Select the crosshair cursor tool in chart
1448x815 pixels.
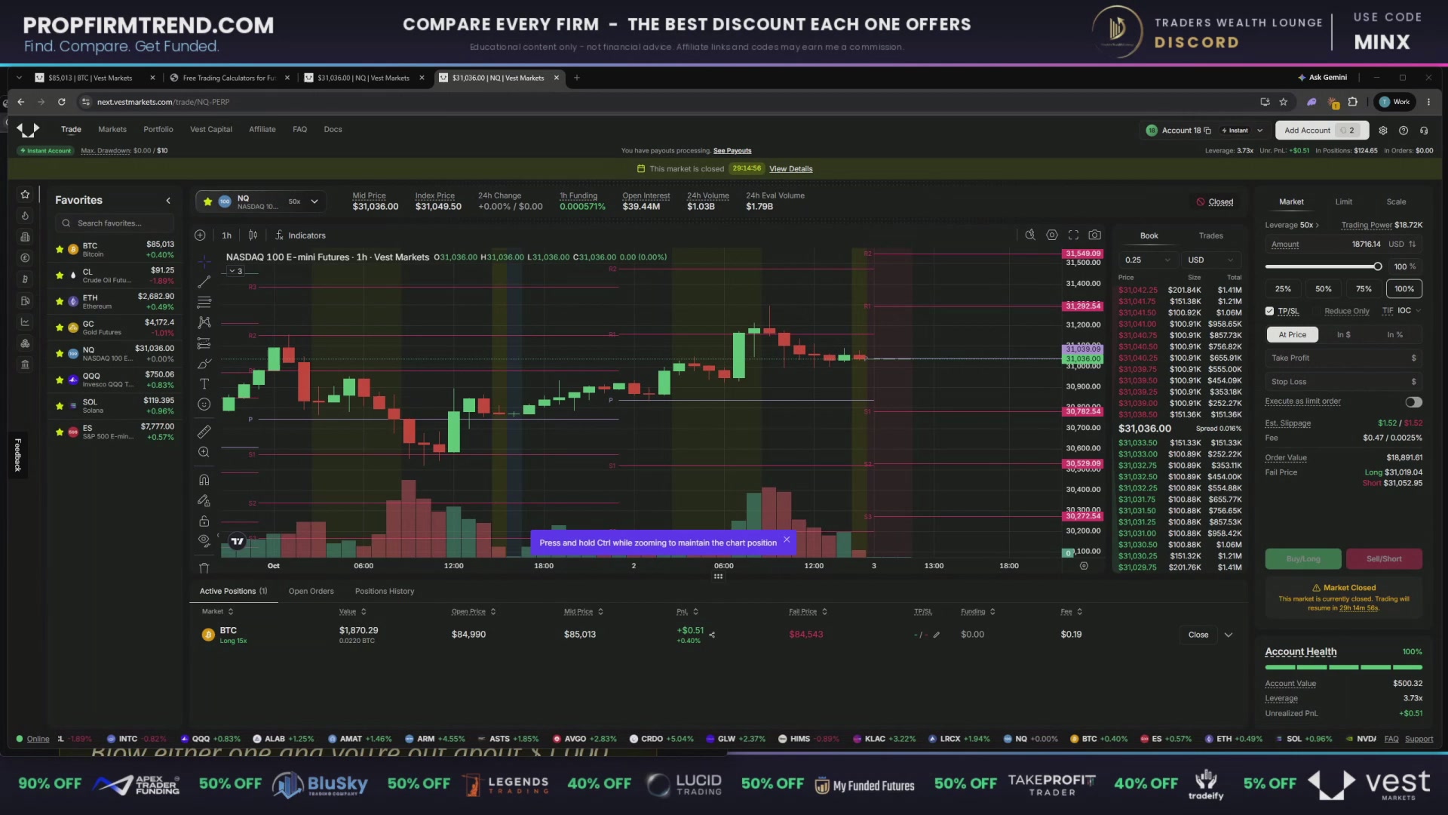tap(204, 262)
